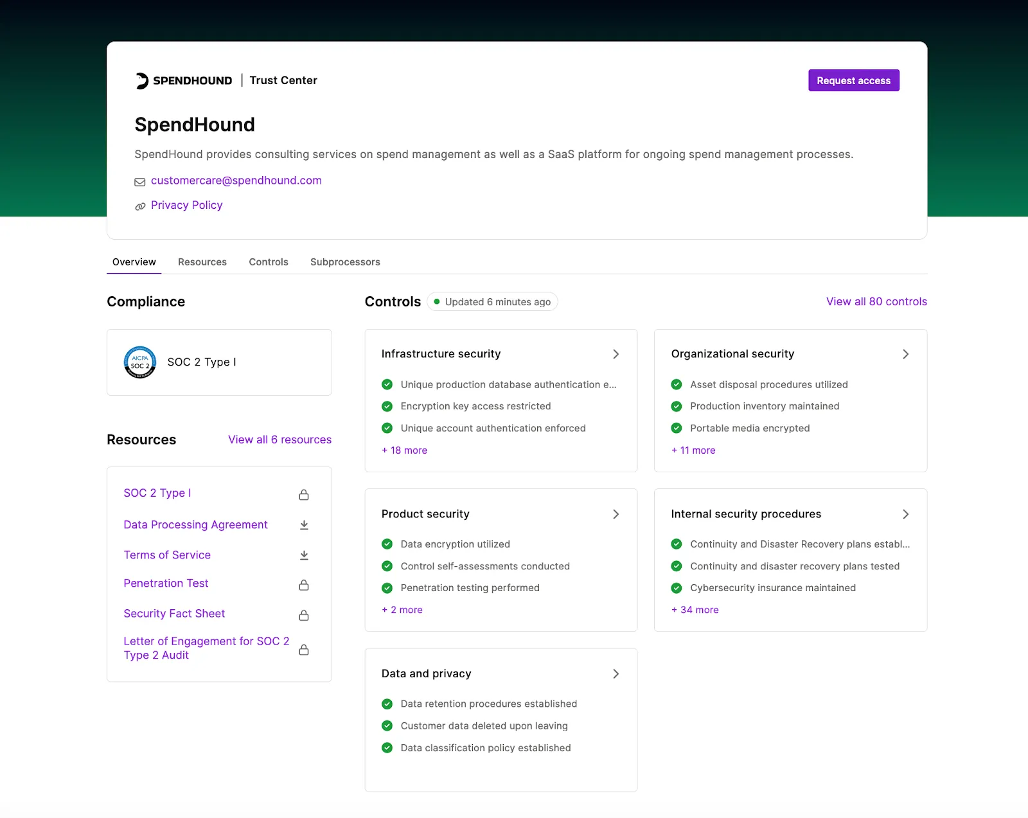The image size is (1028, 818).
Task: Open the Subprocessors tab
Action: [345, 262]
